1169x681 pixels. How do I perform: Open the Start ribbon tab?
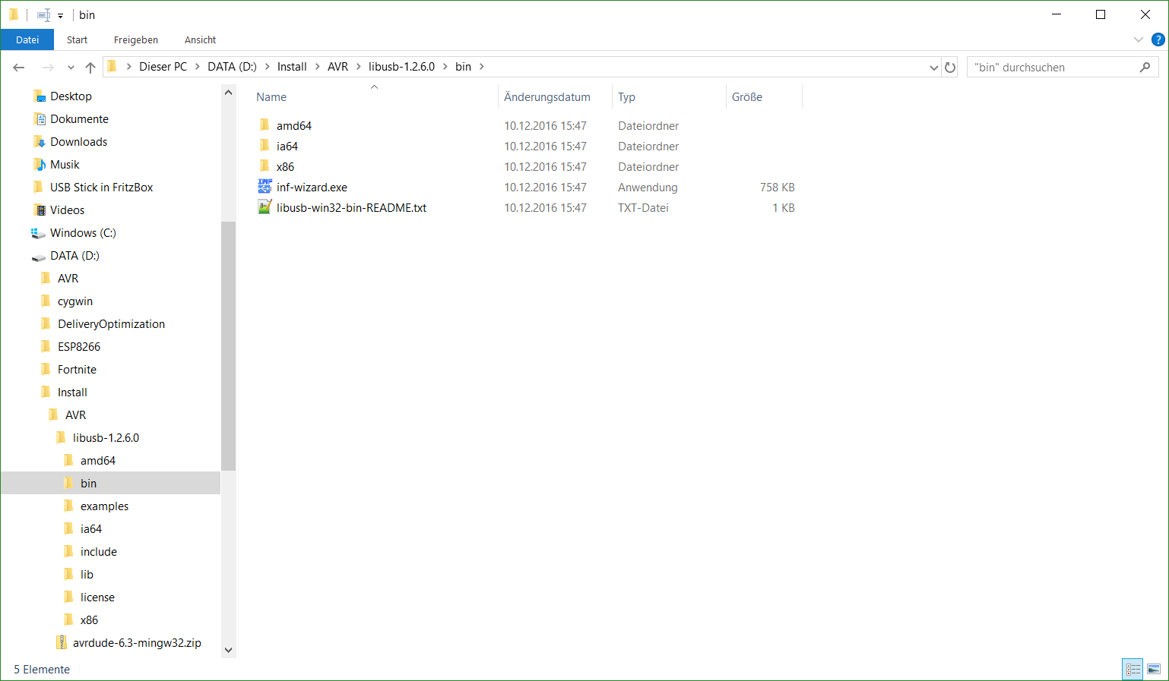click(77, 39)
